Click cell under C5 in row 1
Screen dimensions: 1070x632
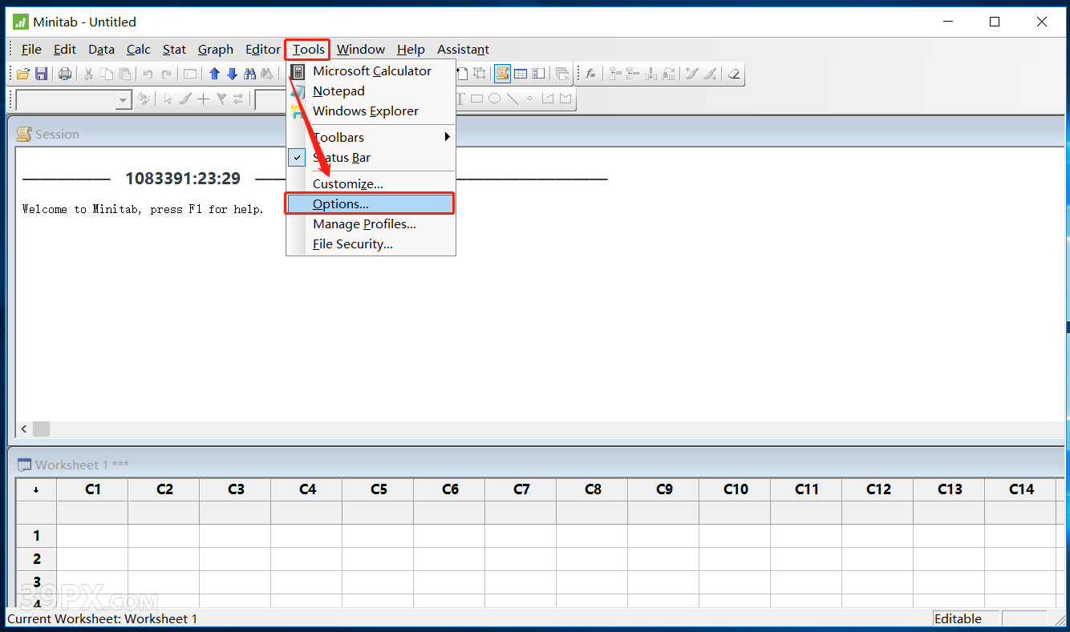coord(379,535)
